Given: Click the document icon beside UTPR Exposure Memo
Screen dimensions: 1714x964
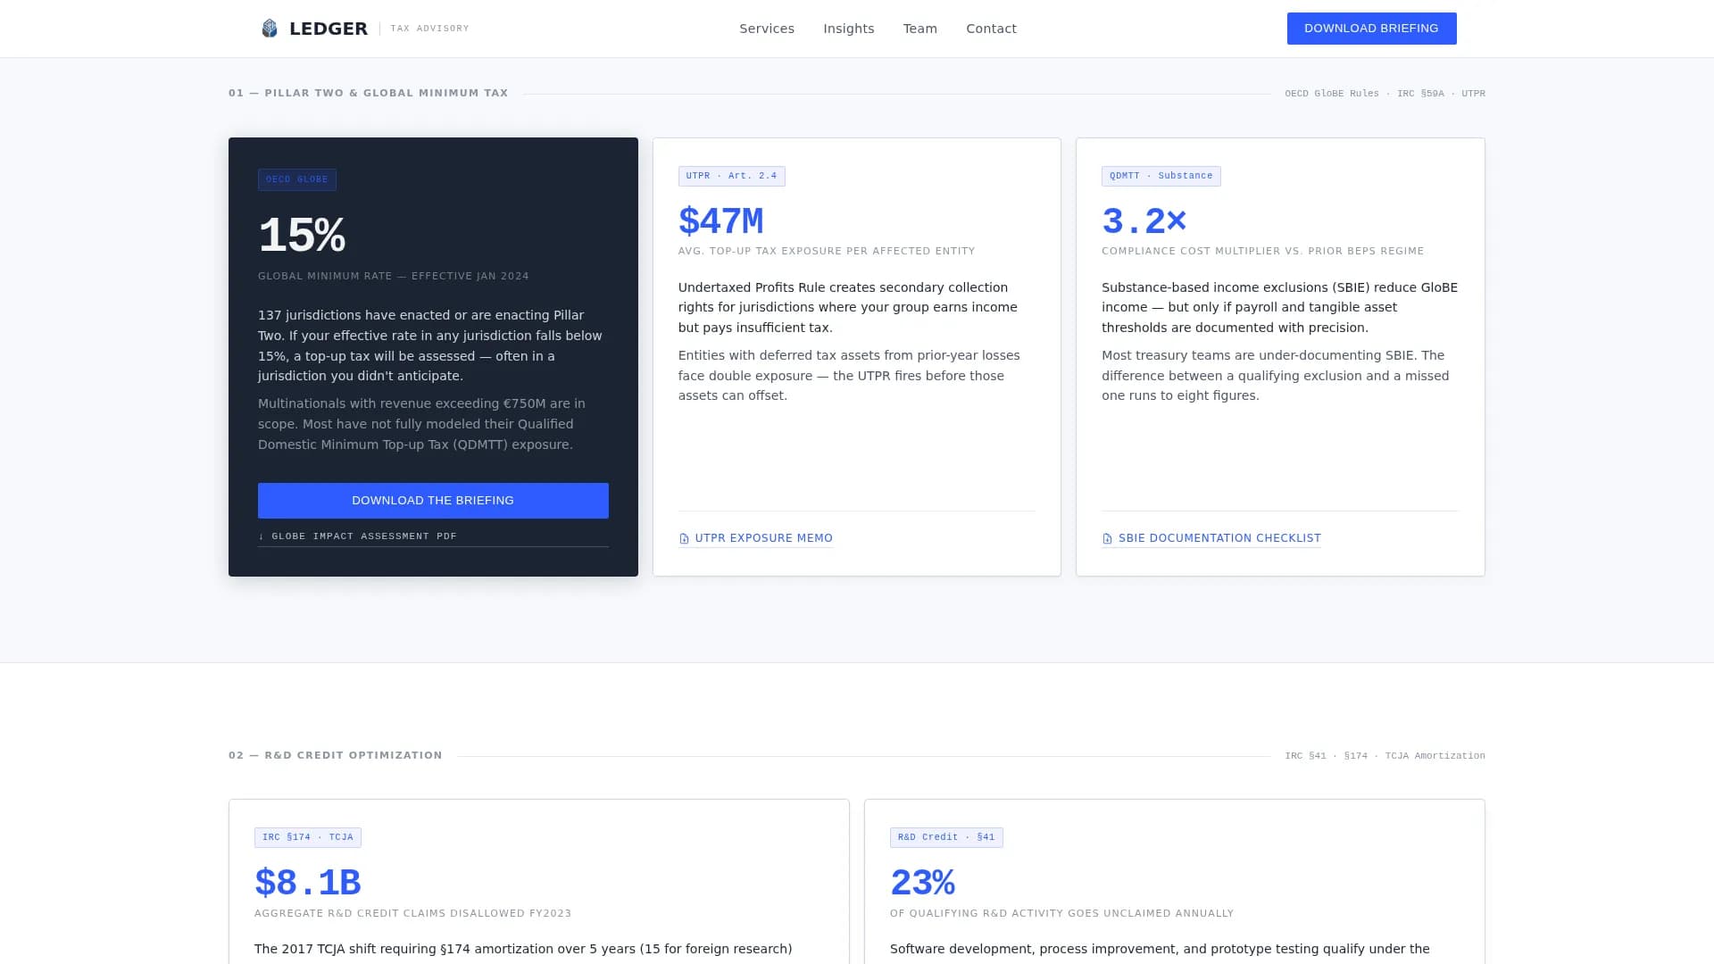Looking at the screenshot, I should pos(684,538).
